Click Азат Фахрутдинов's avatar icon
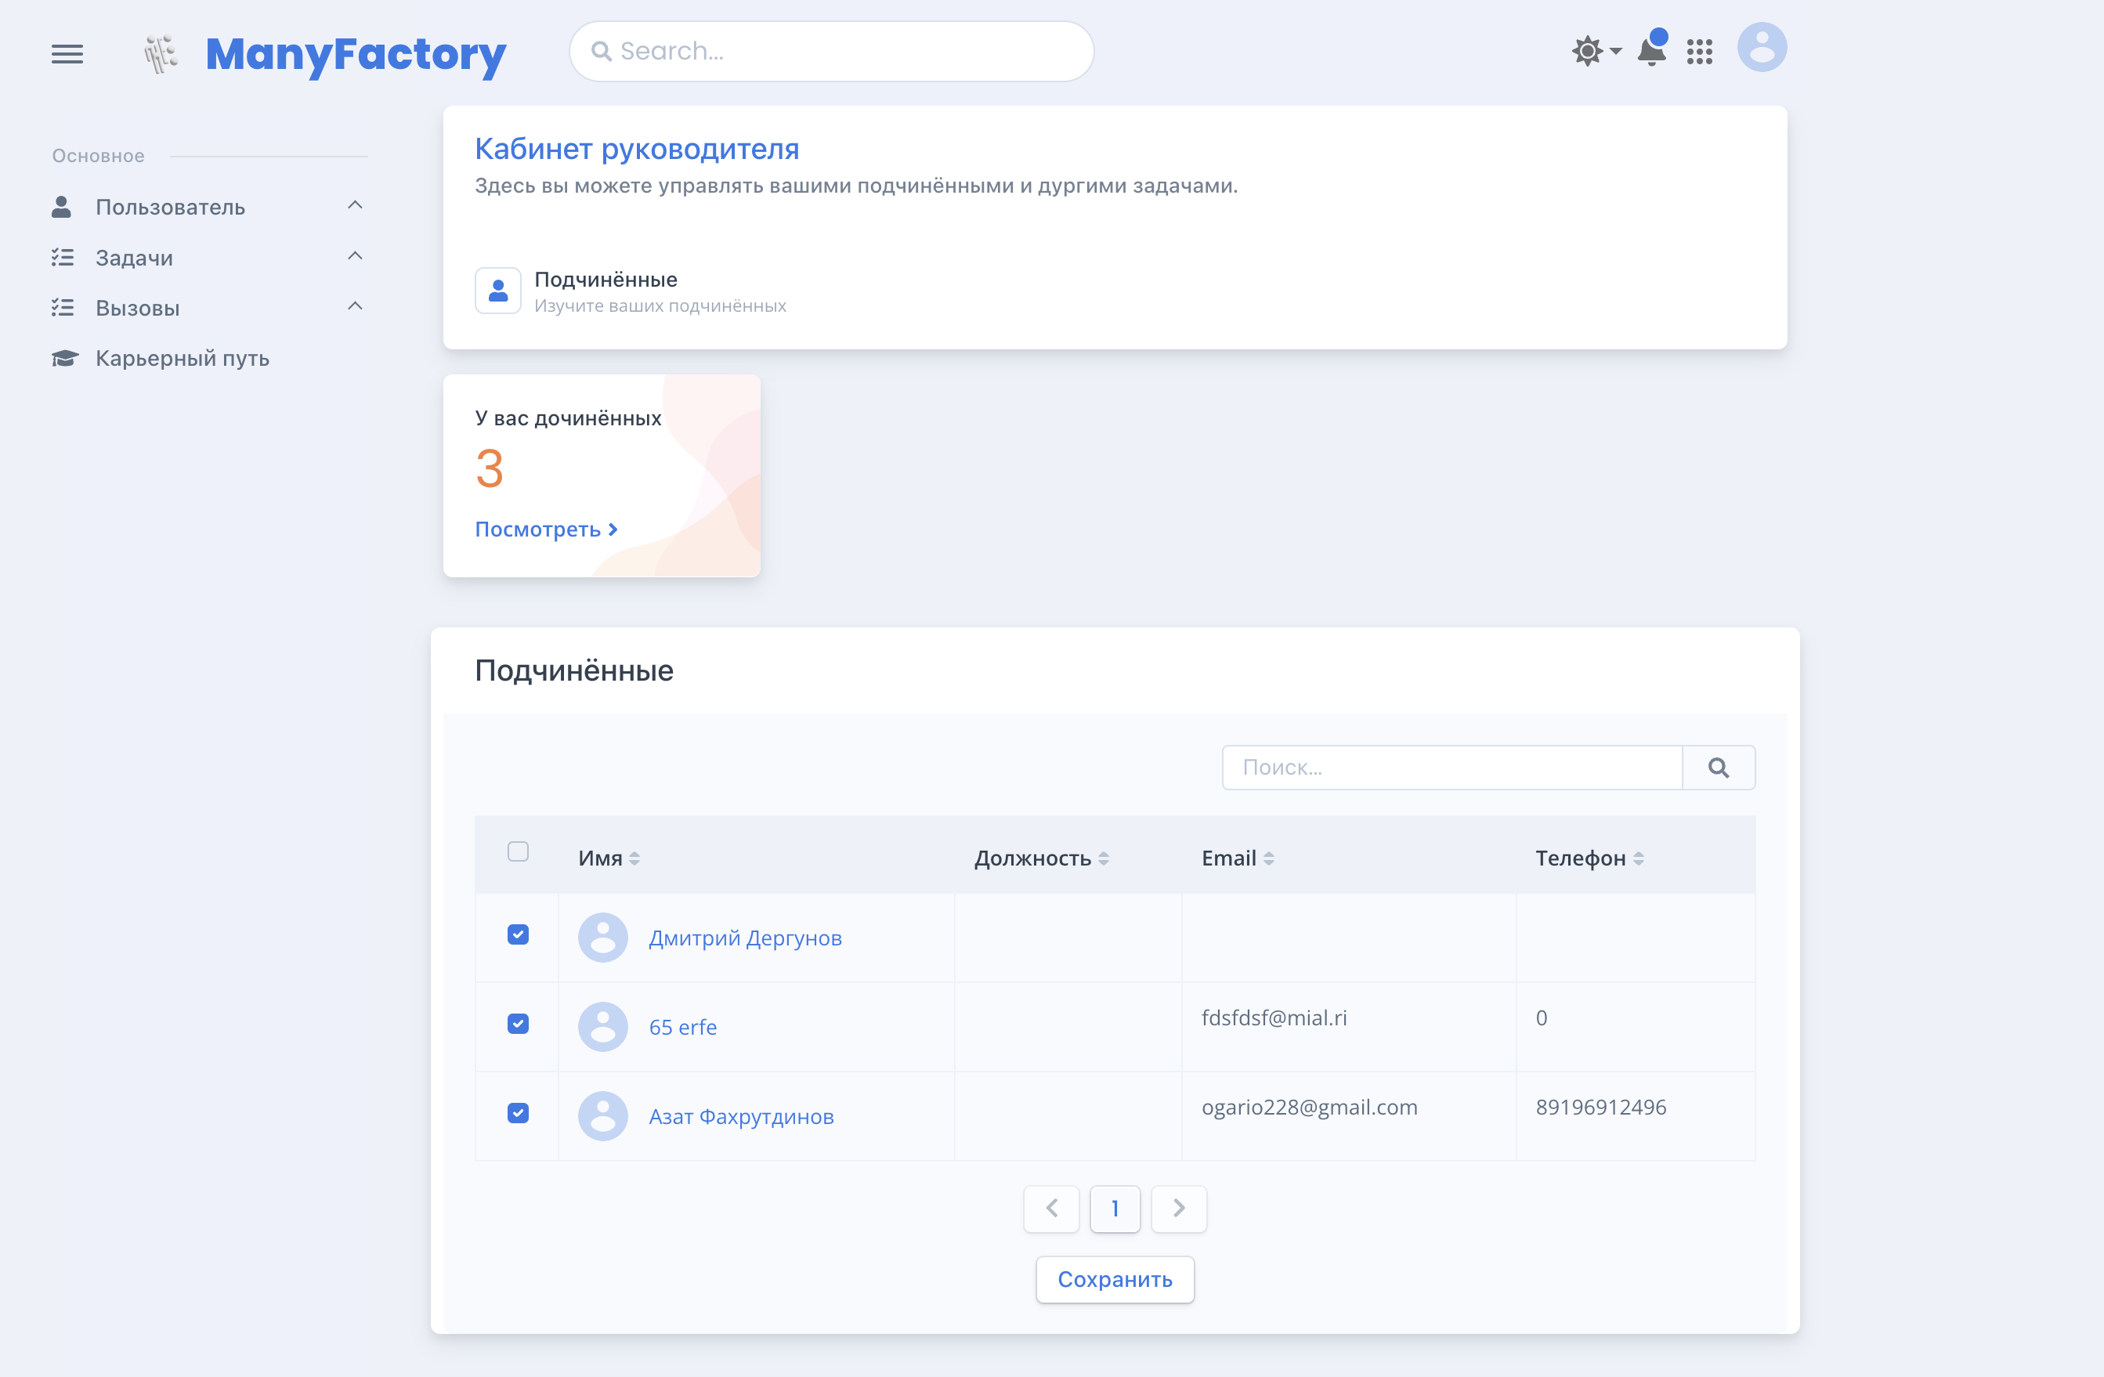The width and height of the screenshot is (2104, 1377). tap(603, 1115)
